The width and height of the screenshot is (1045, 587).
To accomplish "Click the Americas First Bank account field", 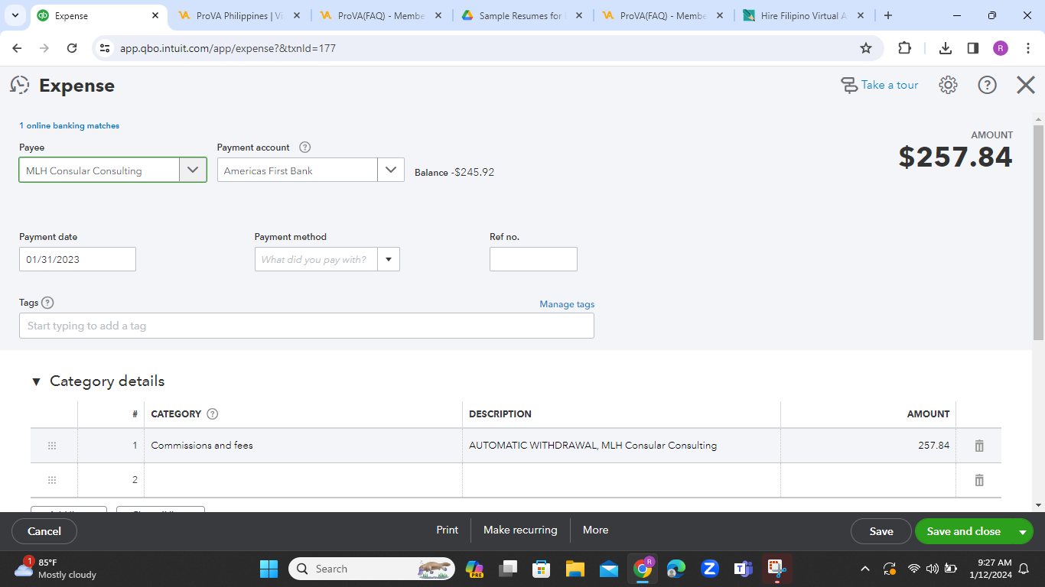I will [297, 170].
